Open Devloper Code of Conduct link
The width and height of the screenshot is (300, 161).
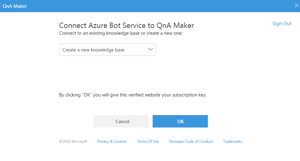[x=191, y=141]
